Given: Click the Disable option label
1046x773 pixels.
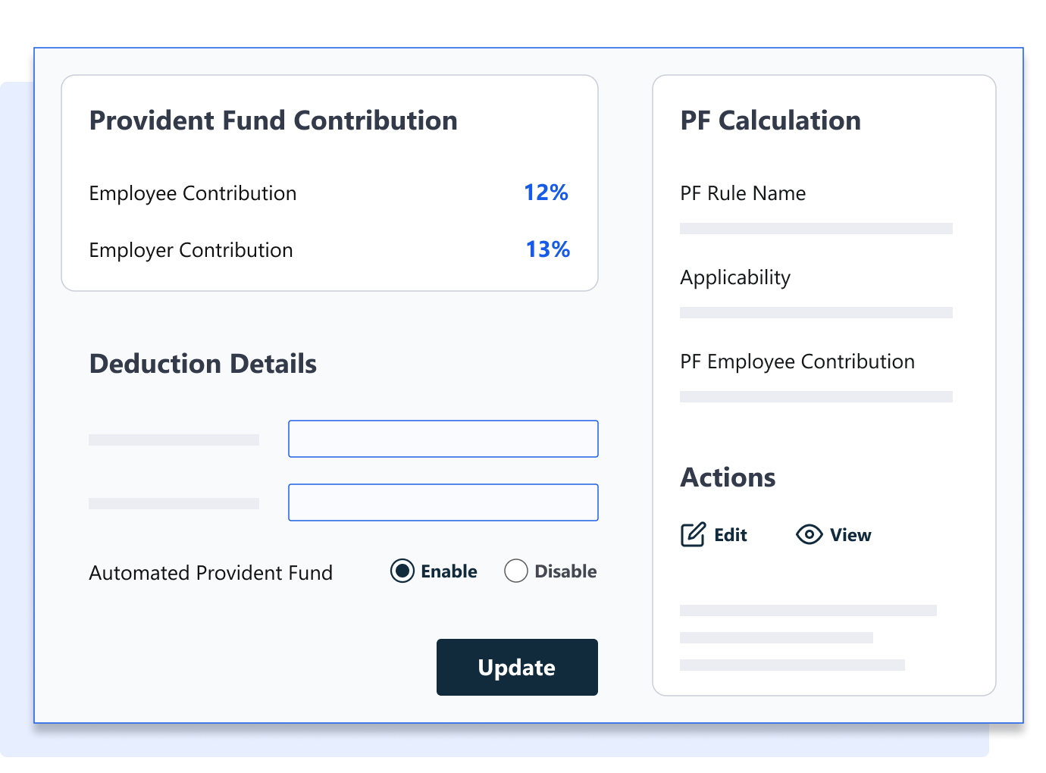Looking at the screenshot, I should tap(565, 571).
